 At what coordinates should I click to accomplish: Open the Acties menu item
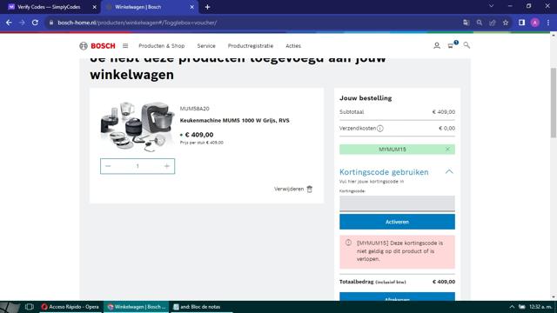point(293,46)
